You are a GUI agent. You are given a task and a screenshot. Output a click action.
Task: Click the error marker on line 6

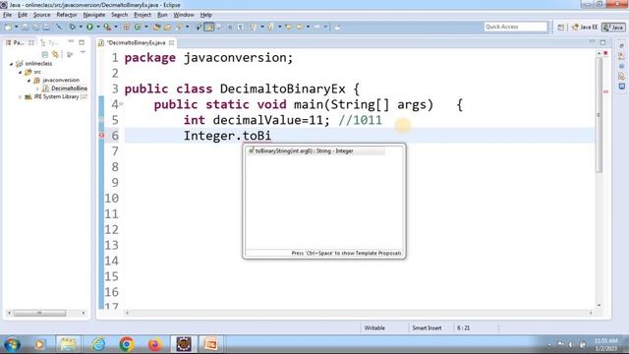click(101, 136)
